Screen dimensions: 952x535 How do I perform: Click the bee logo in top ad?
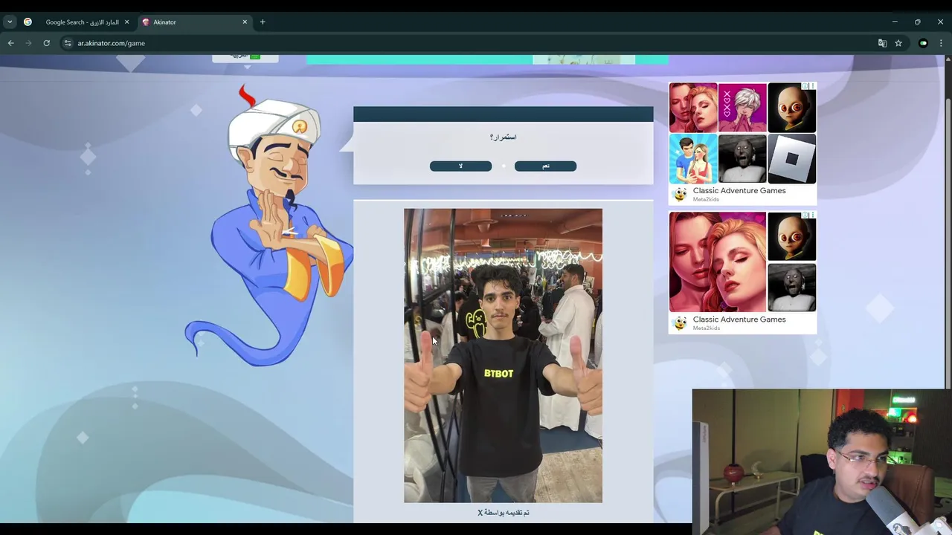(x=680, y=195)
